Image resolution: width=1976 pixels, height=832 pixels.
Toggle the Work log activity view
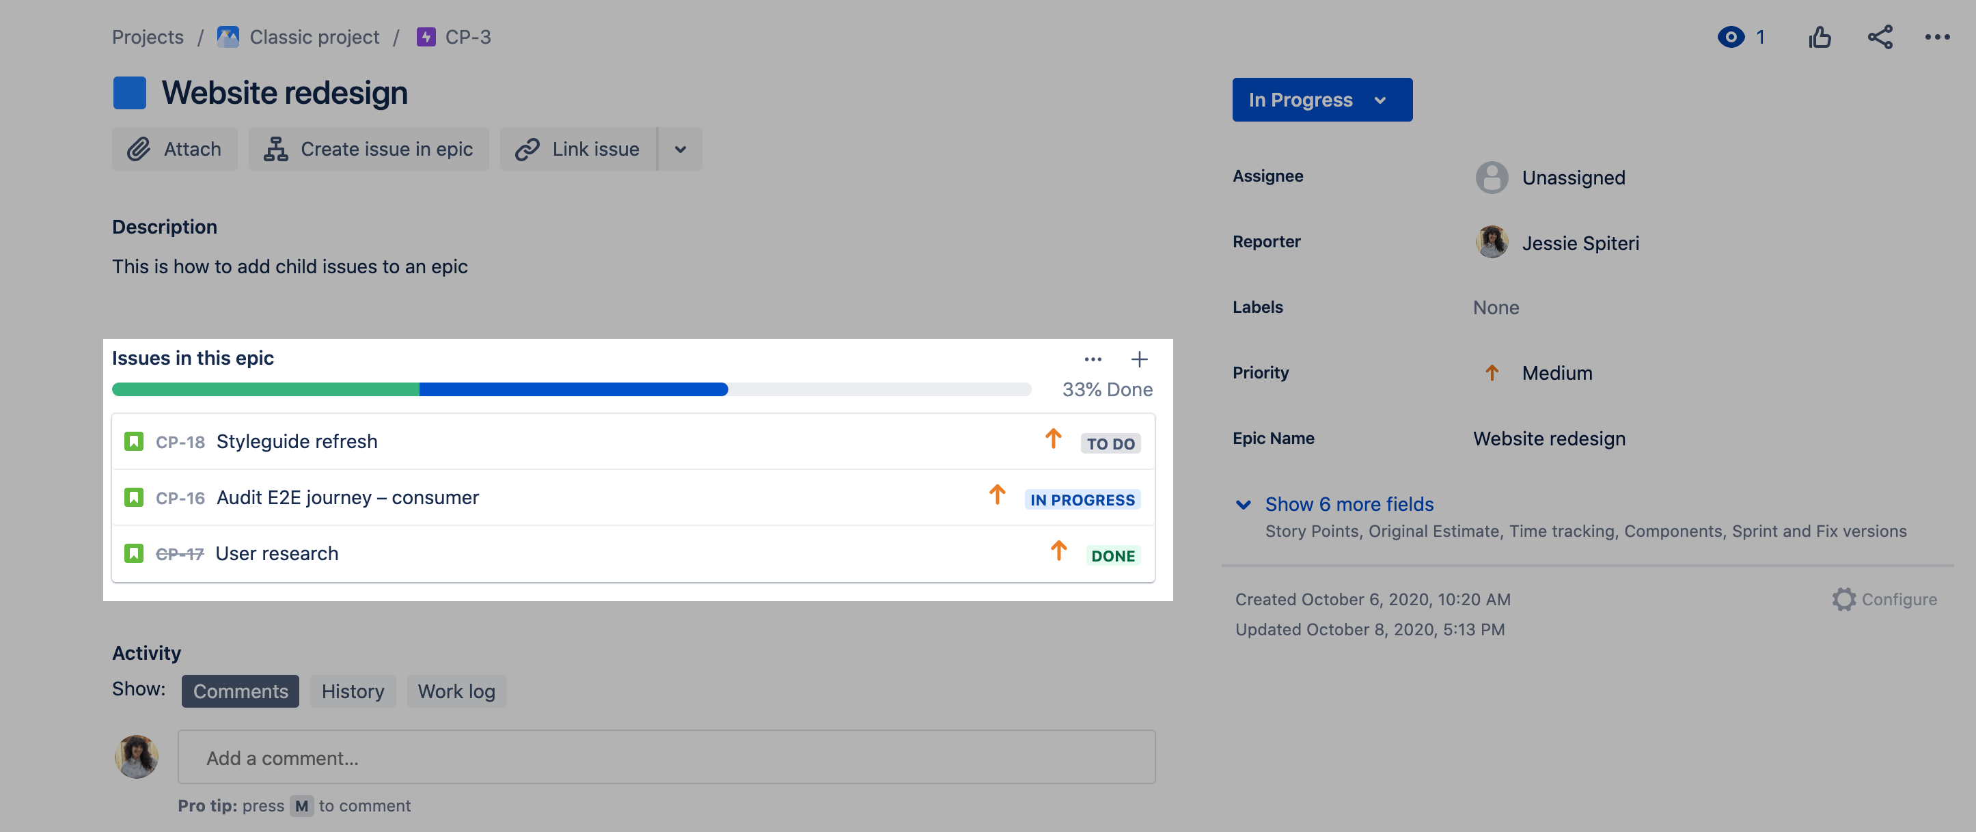[456, 691]
